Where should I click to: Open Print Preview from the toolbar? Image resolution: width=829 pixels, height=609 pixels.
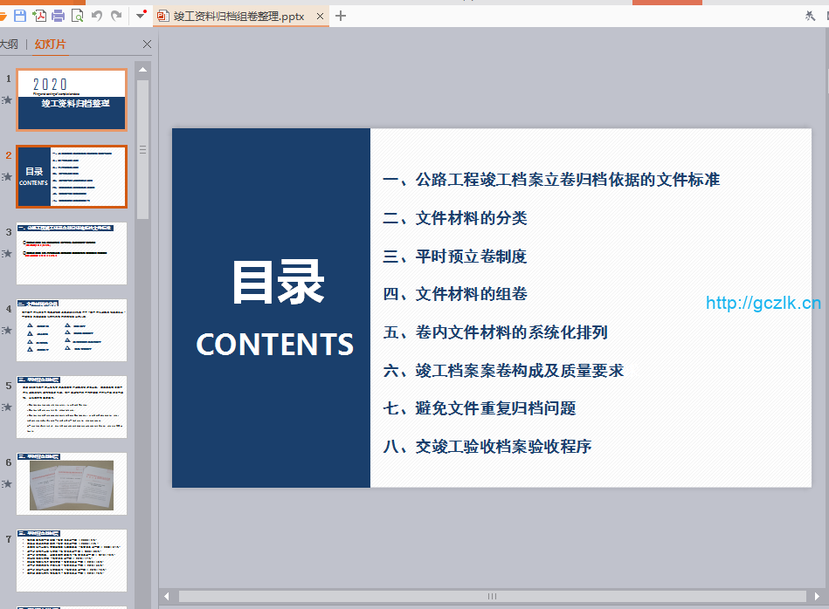coord(77,16)
